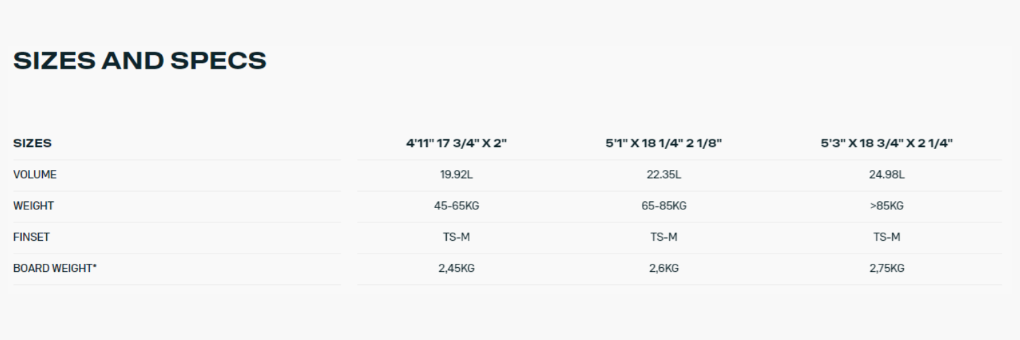Viewport: 1020px width, 340px height.
Task: Select the 2,6KG board weight cell
Action: [664, 269]
